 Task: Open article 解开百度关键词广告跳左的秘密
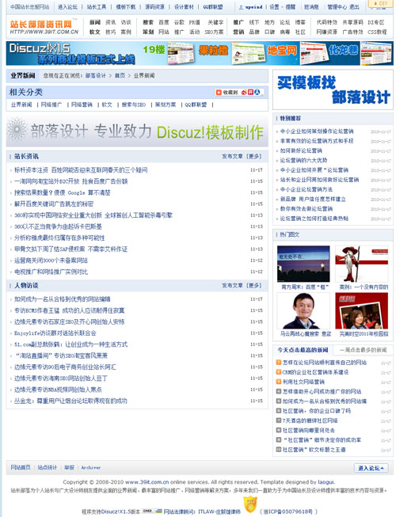pyautogui.click(x=54, y=203)
